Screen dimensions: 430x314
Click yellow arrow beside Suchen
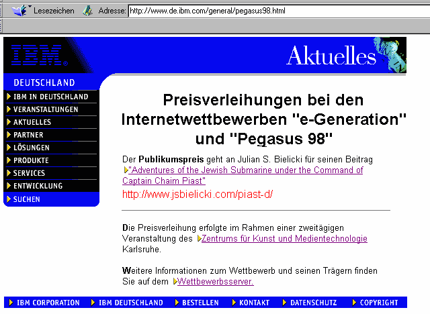coord(9,199)
